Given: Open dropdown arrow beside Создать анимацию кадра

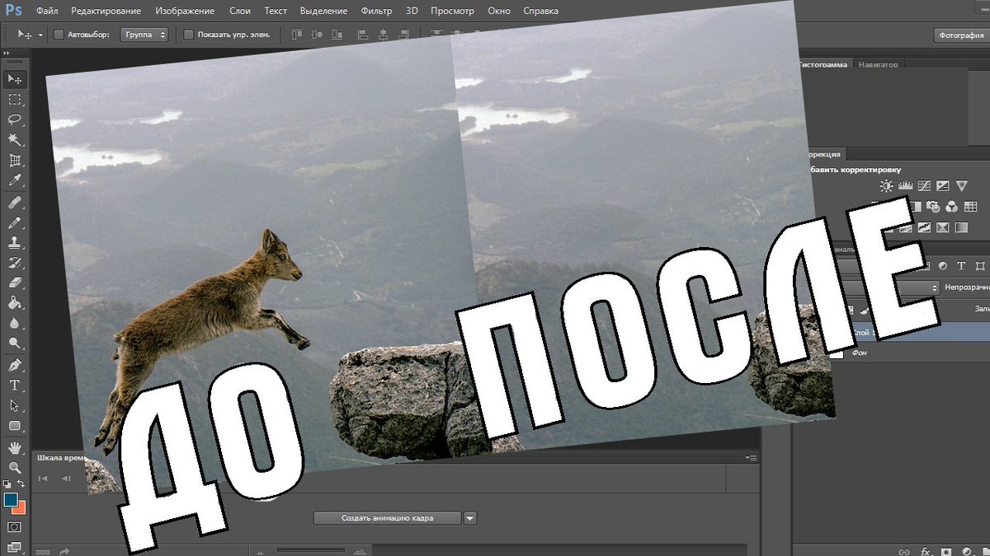Looking at the screenshot, I should click(x=470, y=518).
